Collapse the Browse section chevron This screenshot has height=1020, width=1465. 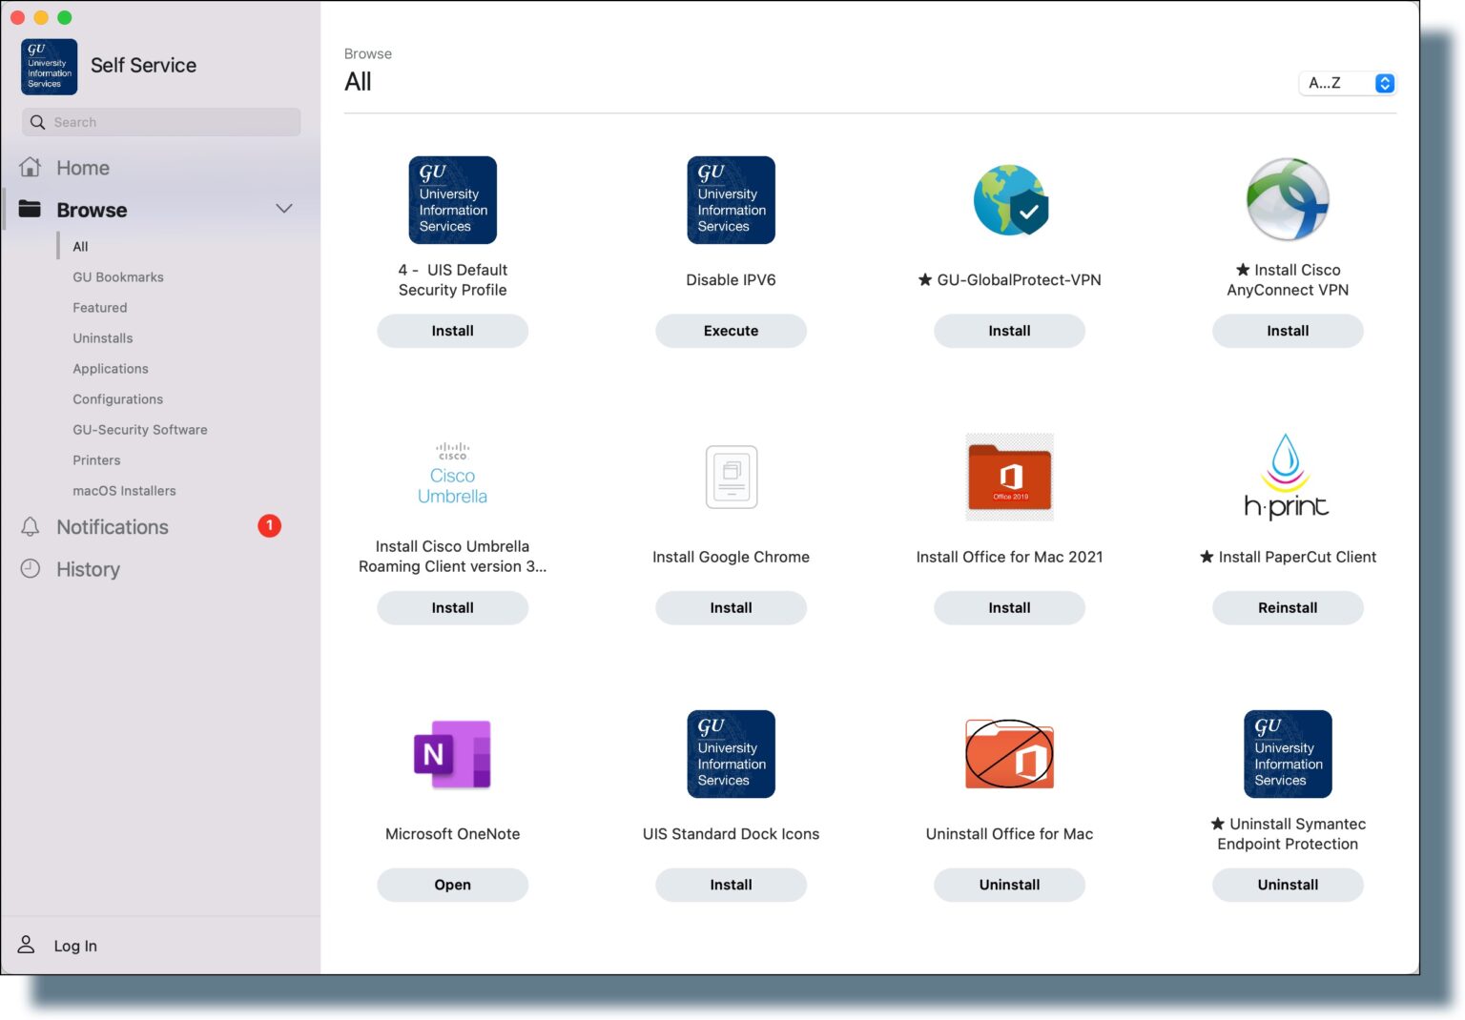tap(283, 208)
